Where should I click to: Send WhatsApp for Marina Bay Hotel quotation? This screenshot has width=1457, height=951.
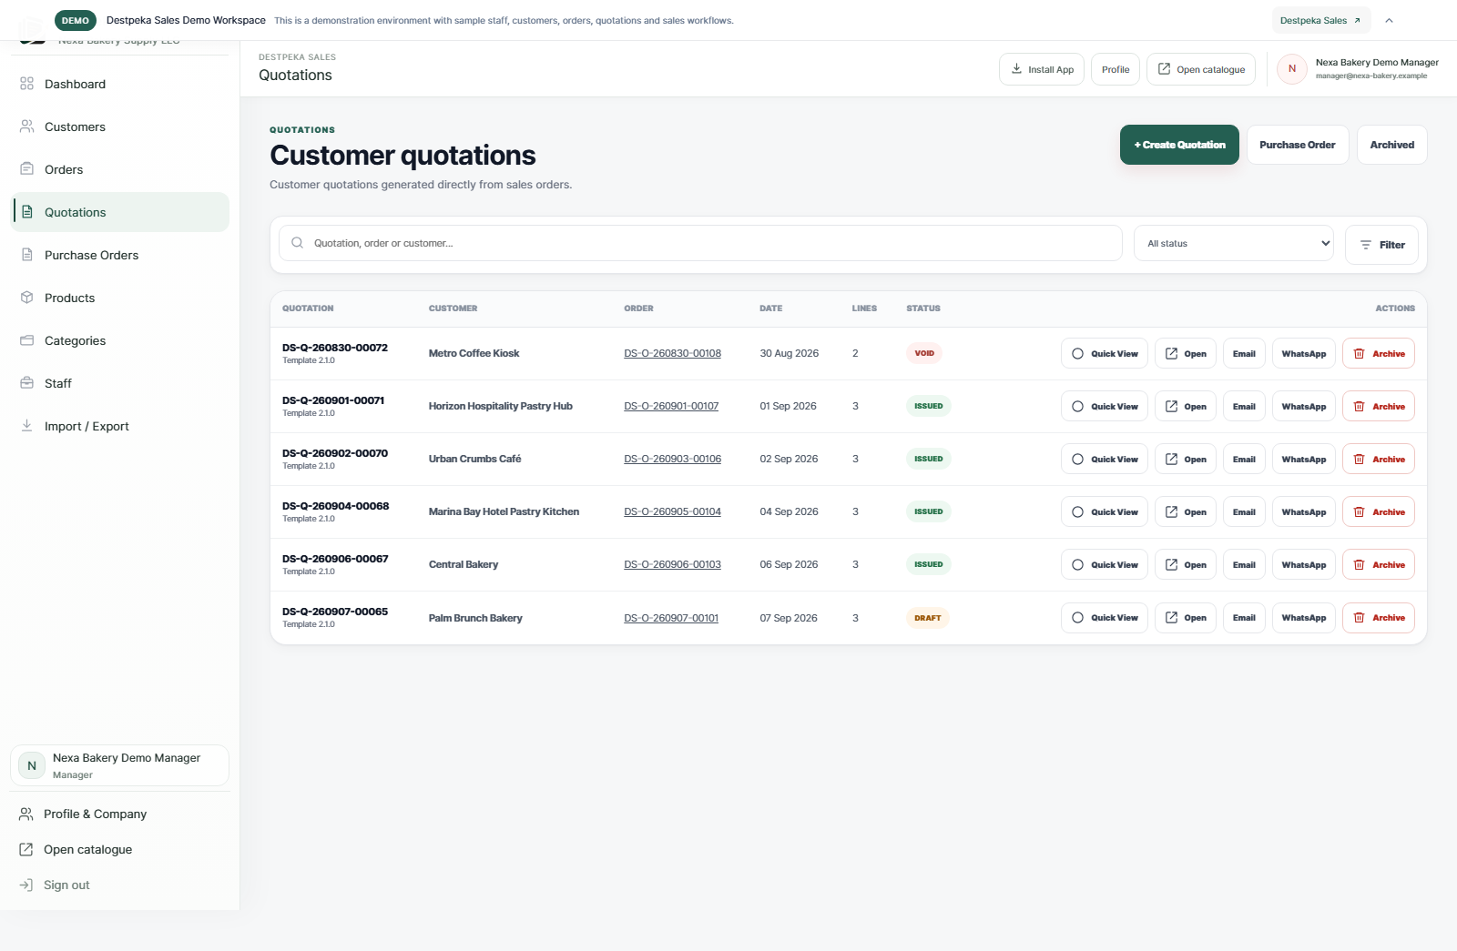tap(1304, 511)
